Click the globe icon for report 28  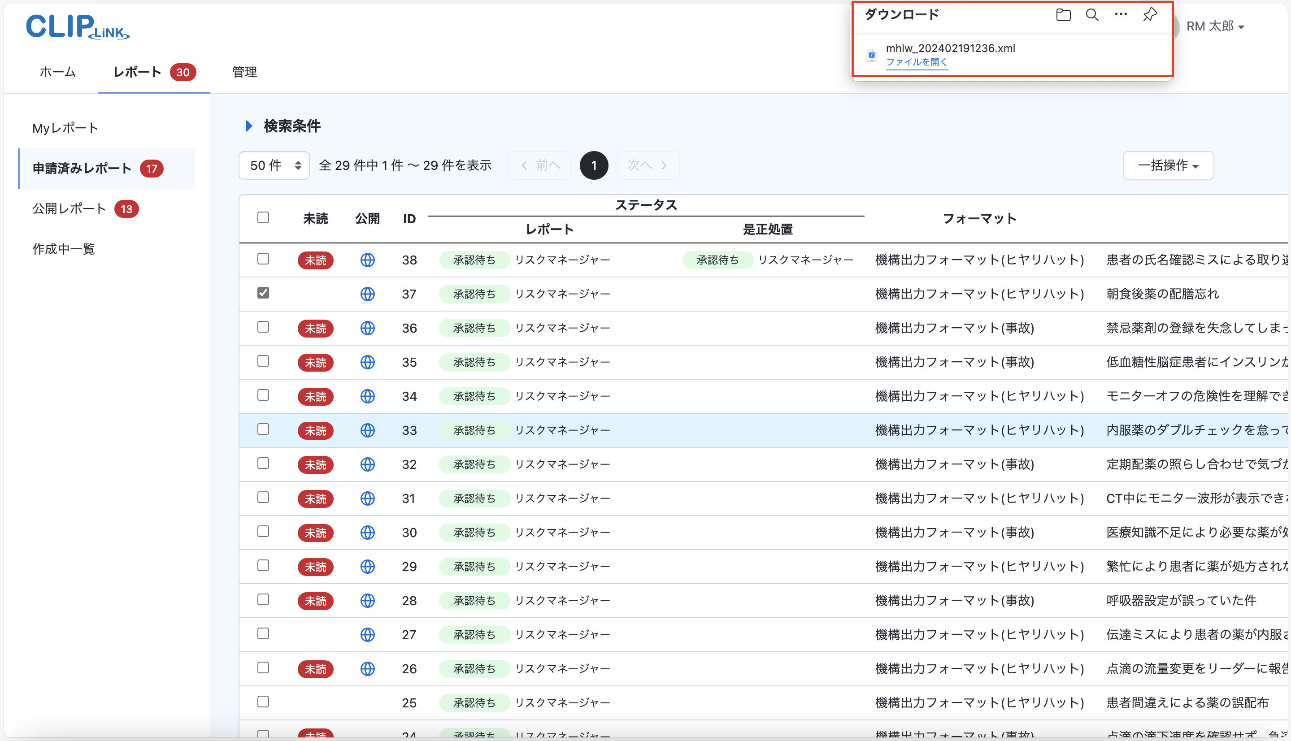point(368,601)
